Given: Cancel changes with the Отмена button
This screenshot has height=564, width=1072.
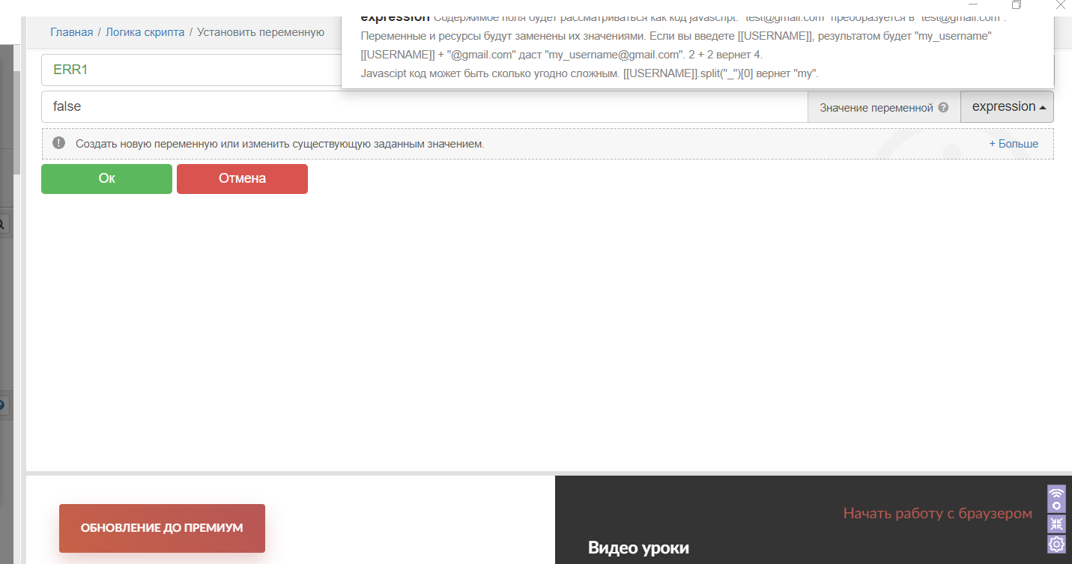Looking at the screenshot, I should click(242, 178).
